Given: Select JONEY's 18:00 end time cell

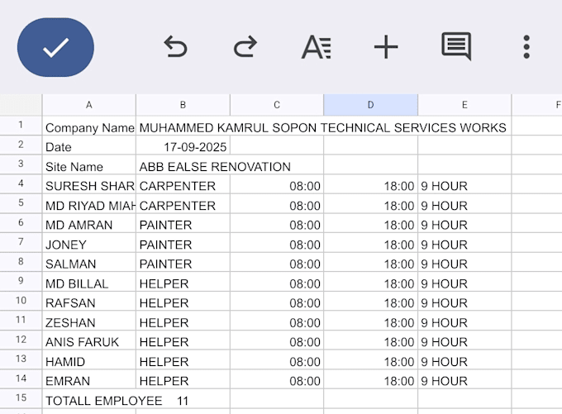Looking at the screenshot, I should [x=370, y=243].
